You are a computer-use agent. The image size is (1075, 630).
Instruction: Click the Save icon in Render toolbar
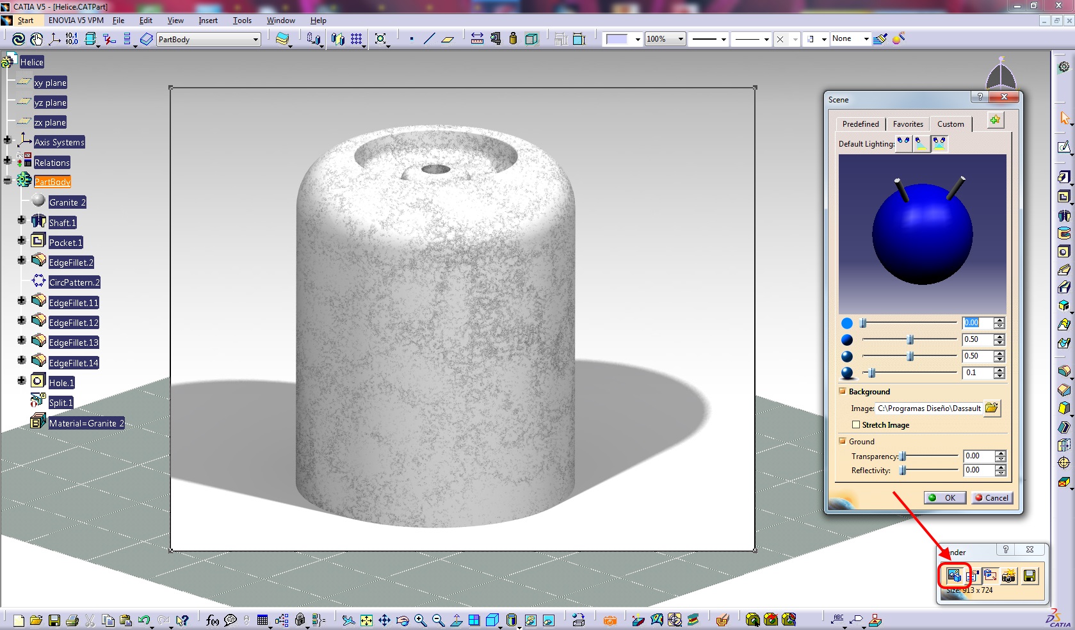click(1030, 576)
